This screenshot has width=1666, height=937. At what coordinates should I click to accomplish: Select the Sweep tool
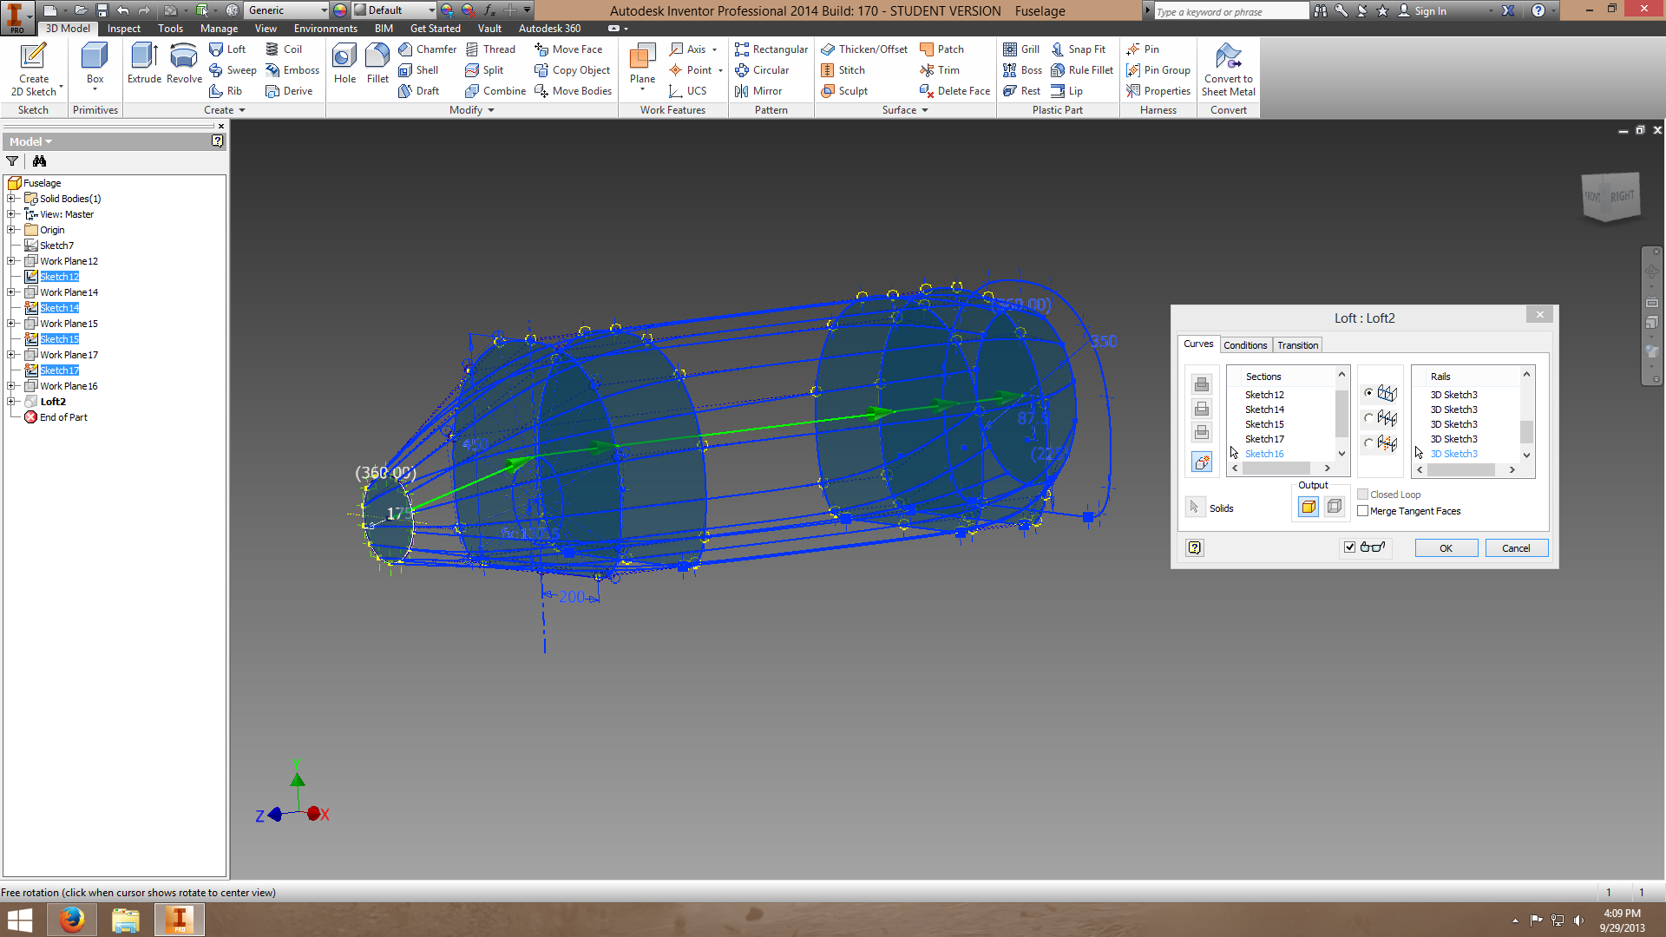click(233, 70)
